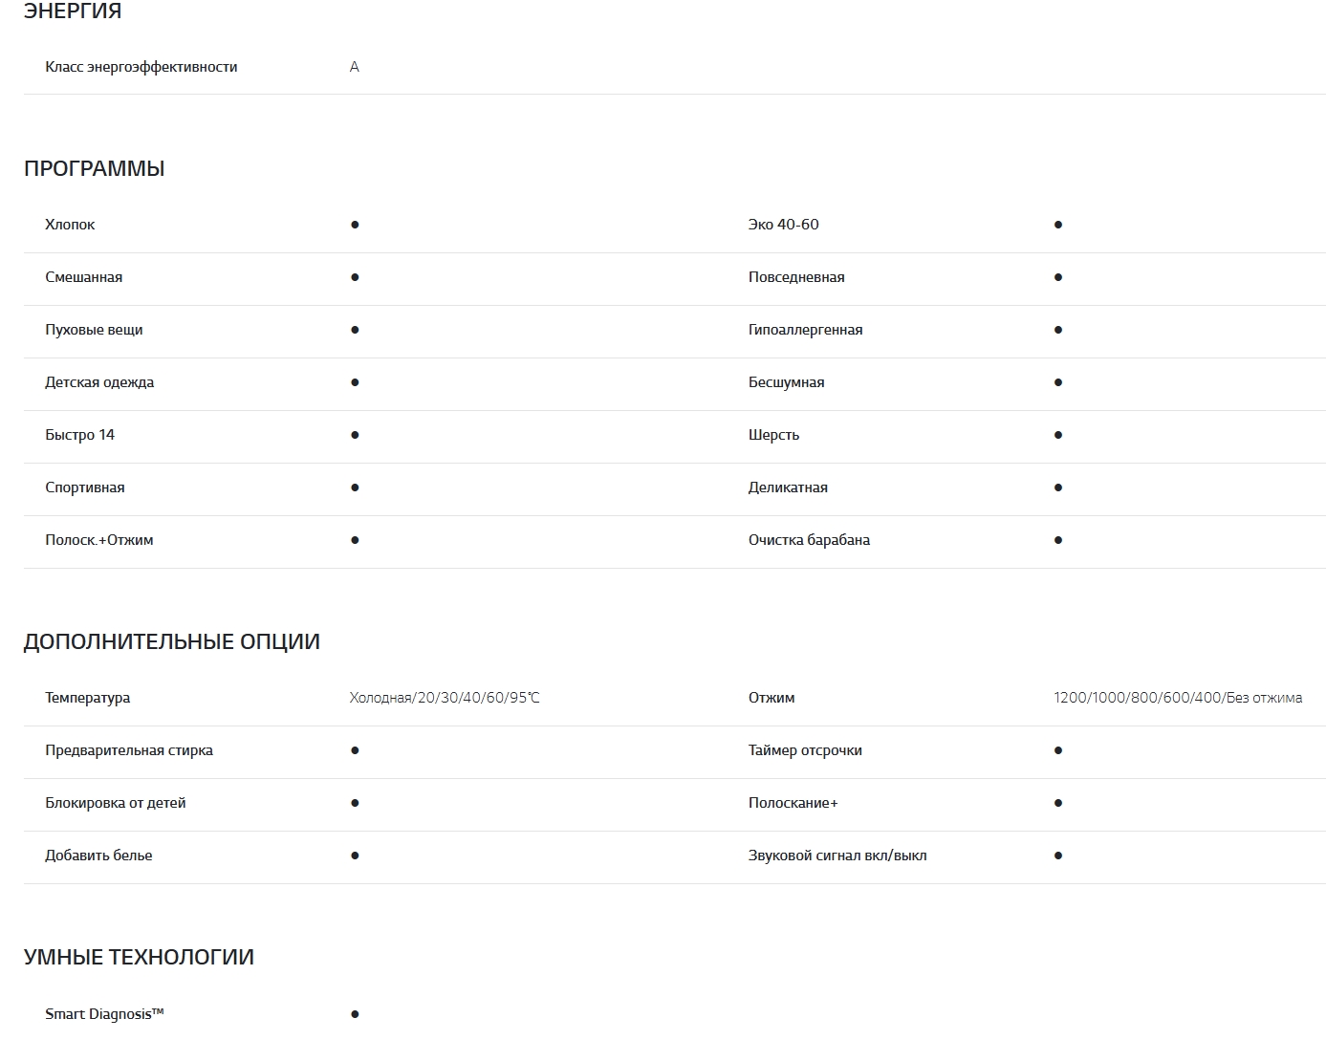Click the dot next to Блокировка от детей
Viewport: 1326px width, 1040px height.
(355, 803)
